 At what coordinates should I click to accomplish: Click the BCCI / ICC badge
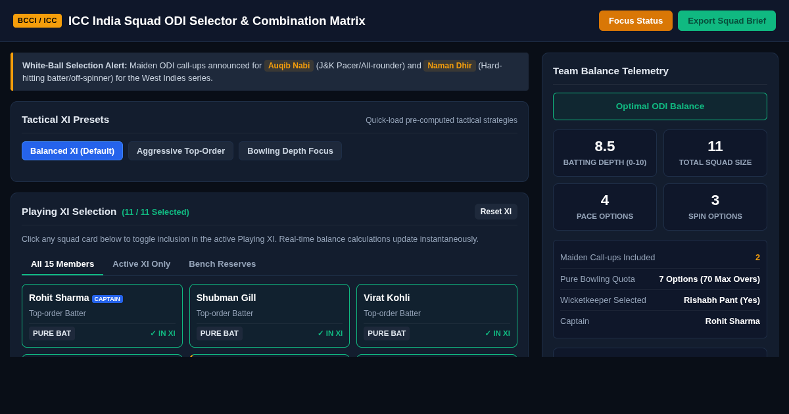click(x=37, y=20)
